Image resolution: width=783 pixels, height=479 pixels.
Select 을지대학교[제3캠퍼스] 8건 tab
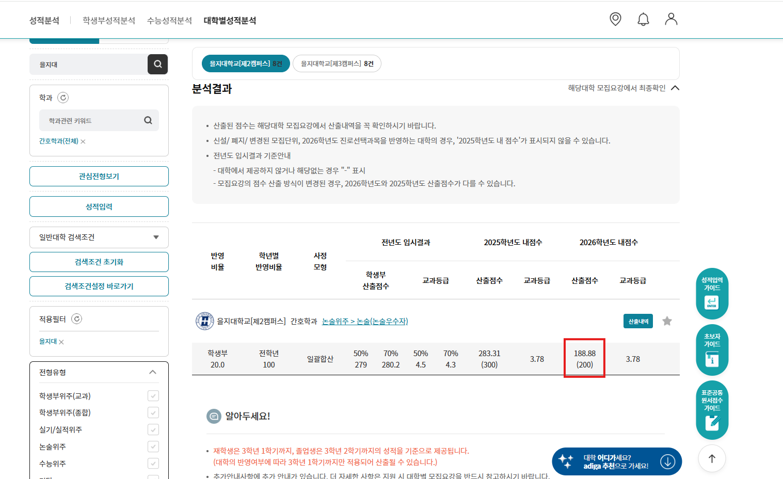pos(337,63)
